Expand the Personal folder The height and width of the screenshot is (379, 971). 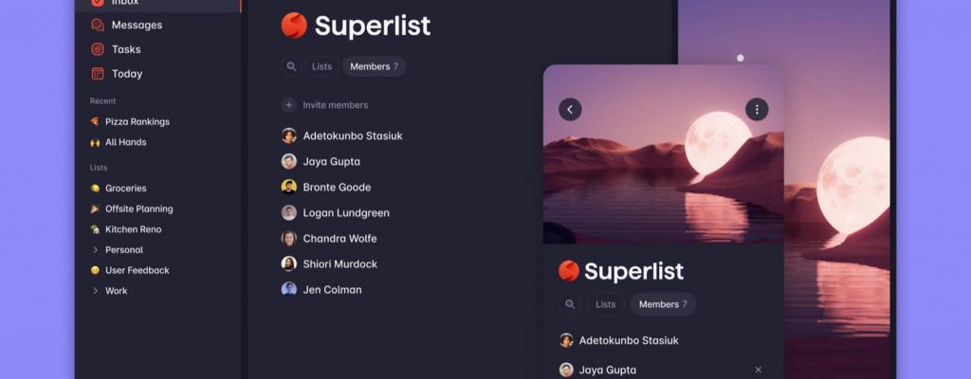click(x=95, y=249)
